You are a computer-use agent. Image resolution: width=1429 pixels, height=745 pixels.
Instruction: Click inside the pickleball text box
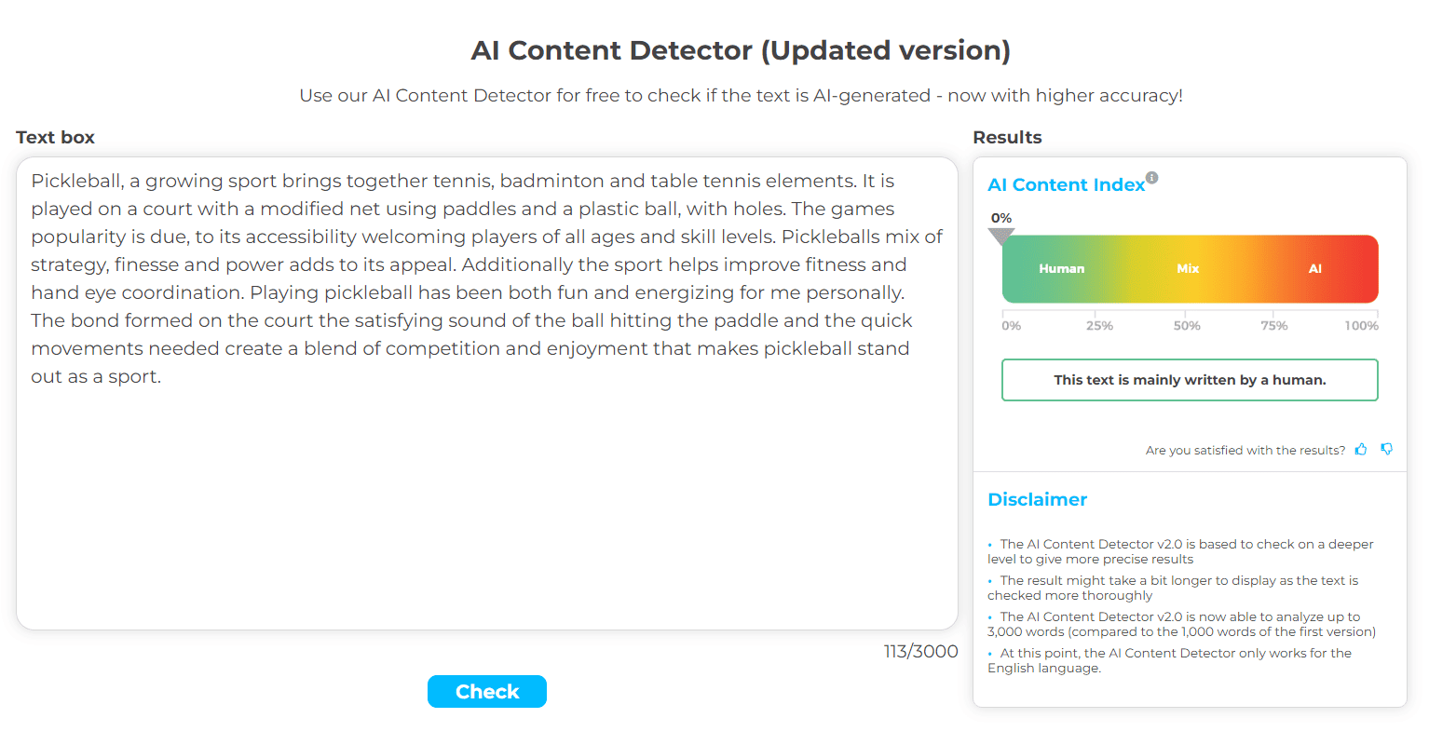pyautogui.click(x=486, y=484)
